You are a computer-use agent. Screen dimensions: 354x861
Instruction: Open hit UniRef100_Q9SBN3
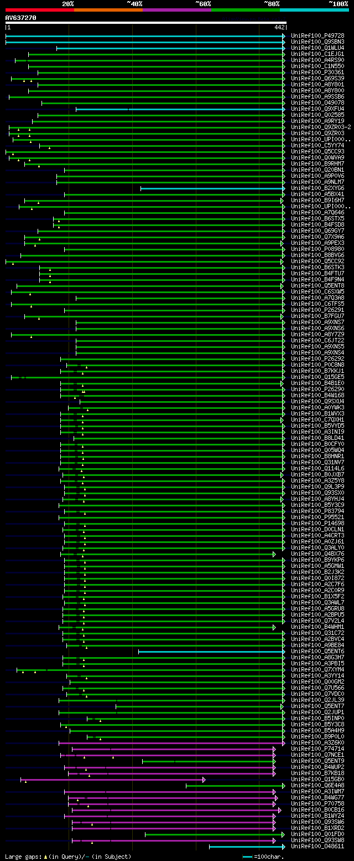click(x=317, y=42)
